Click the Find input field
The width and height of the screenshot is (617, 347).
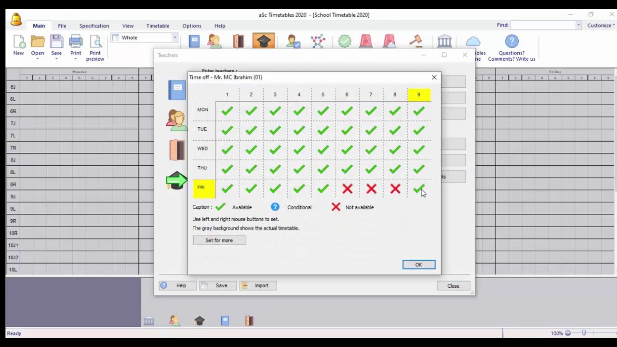[542, 25]
